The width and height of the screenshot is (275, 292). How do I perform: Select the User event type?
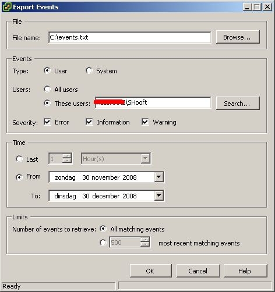pos(47,70)
